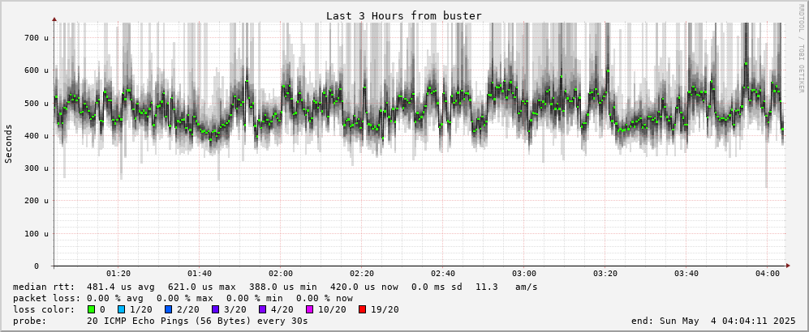Click the '0.0 ms sd' value
Image resolution: width=809 pixels, height=332 pixels.
pos(437,287)
